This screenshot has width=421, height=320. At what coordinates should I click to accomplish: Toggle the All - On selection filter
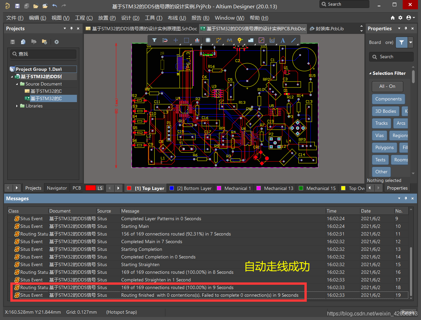(x=387, y=86)
